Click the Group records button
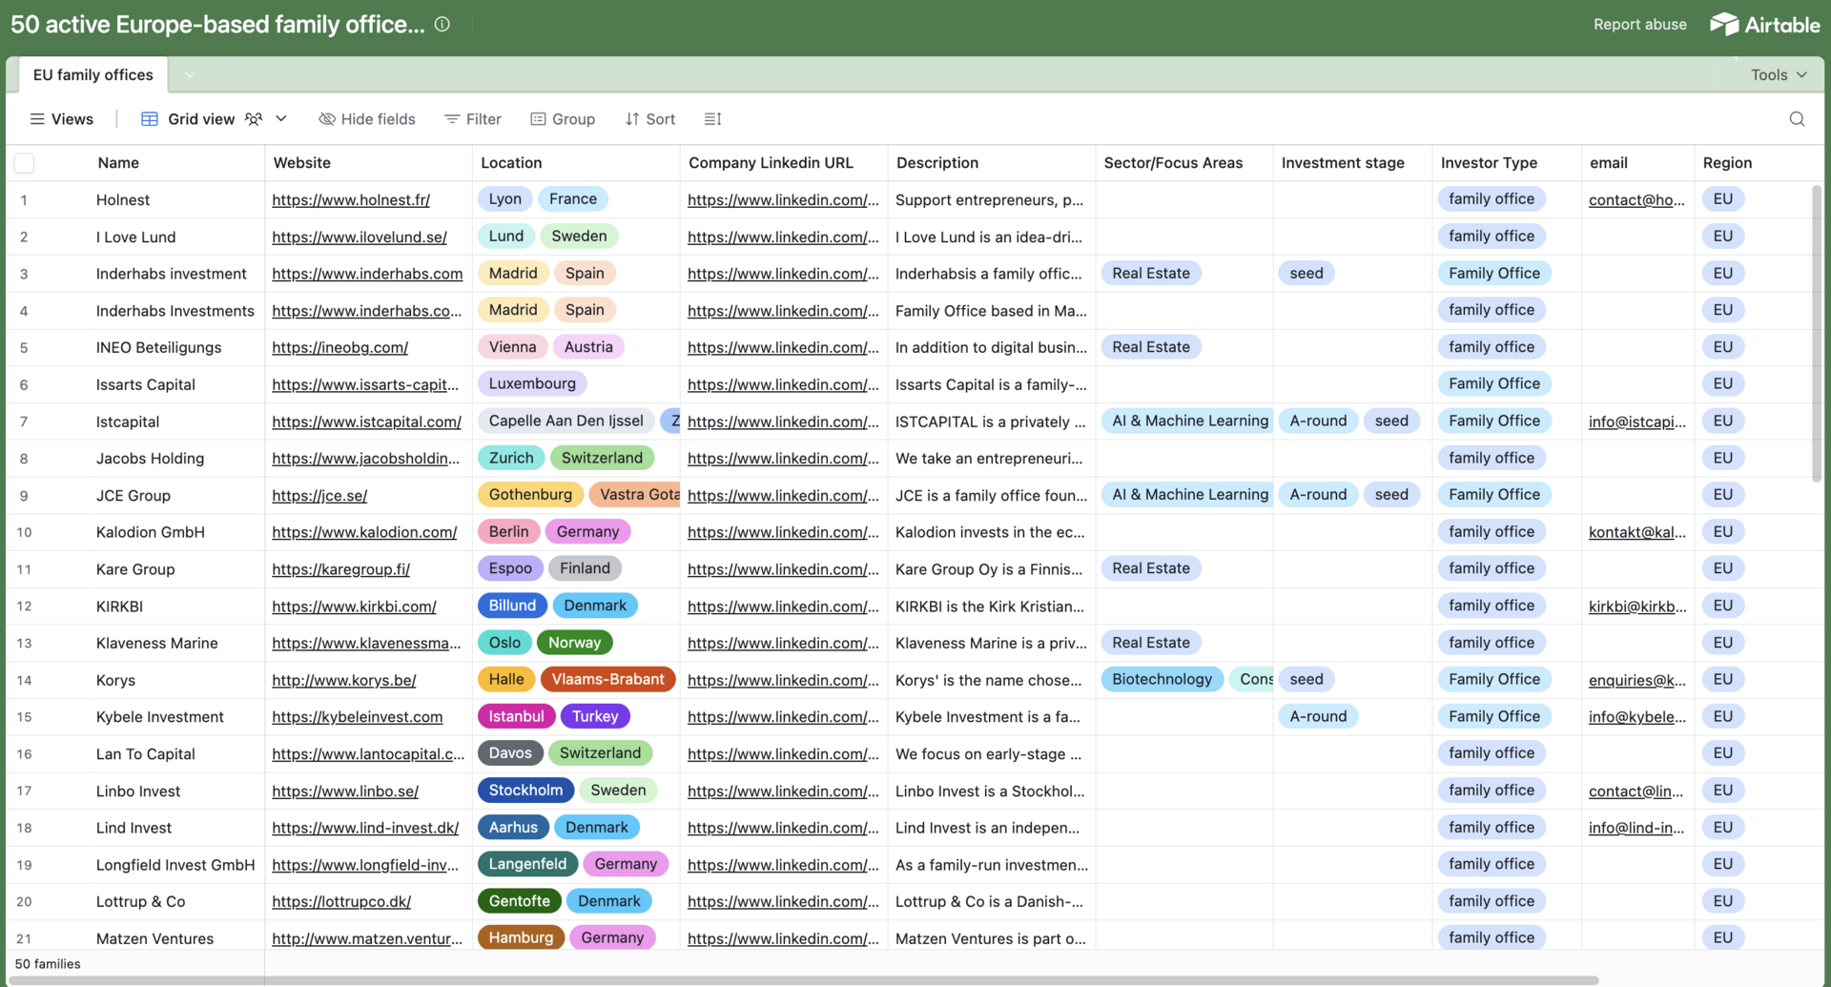The height and width of the screenshot is (987, 1831). pos(563,119)
